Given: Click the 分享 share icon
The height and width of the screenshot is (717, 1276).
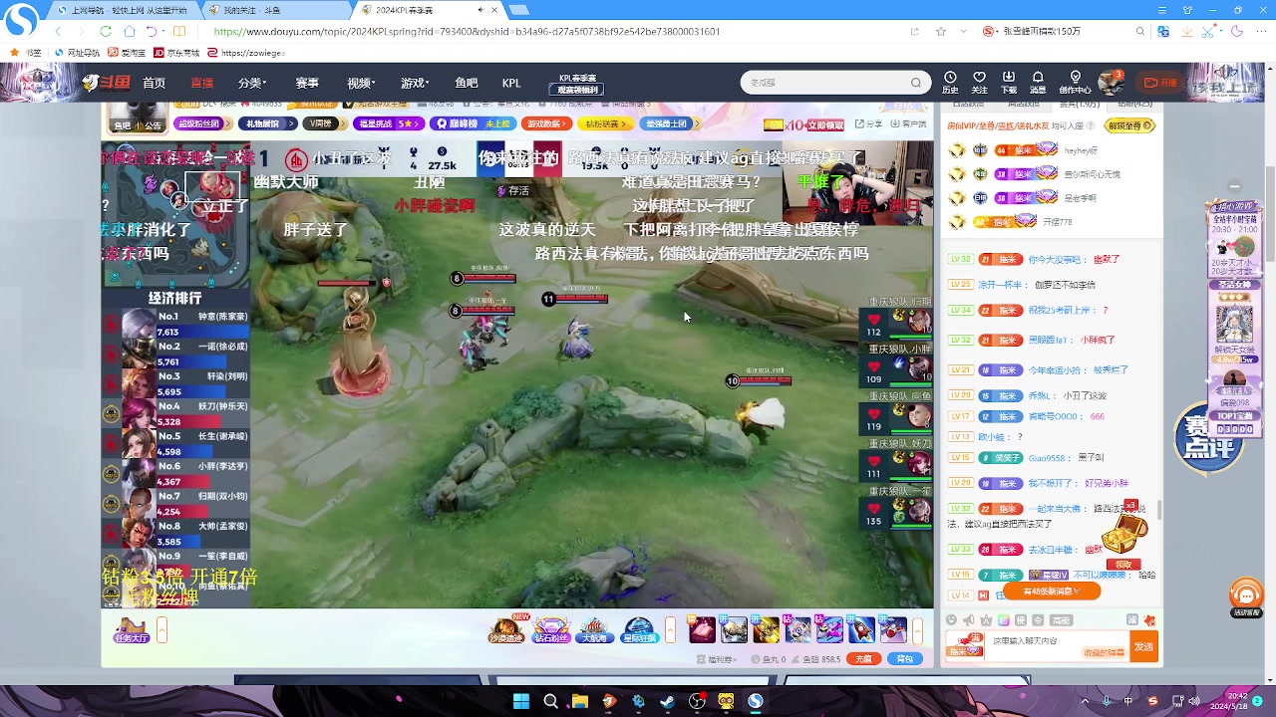Looking at the screenshot, I should [868, 124].
